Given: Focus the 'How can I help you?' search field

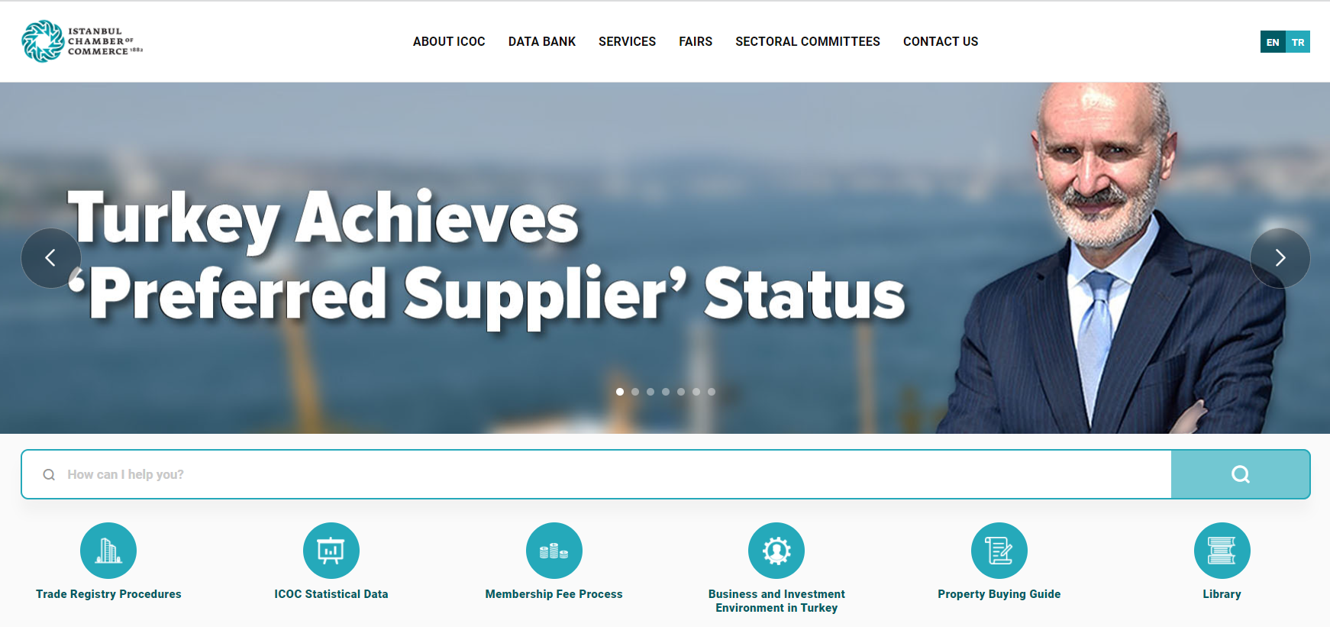Looking at the screenshot, I should (x=596, y=474).
